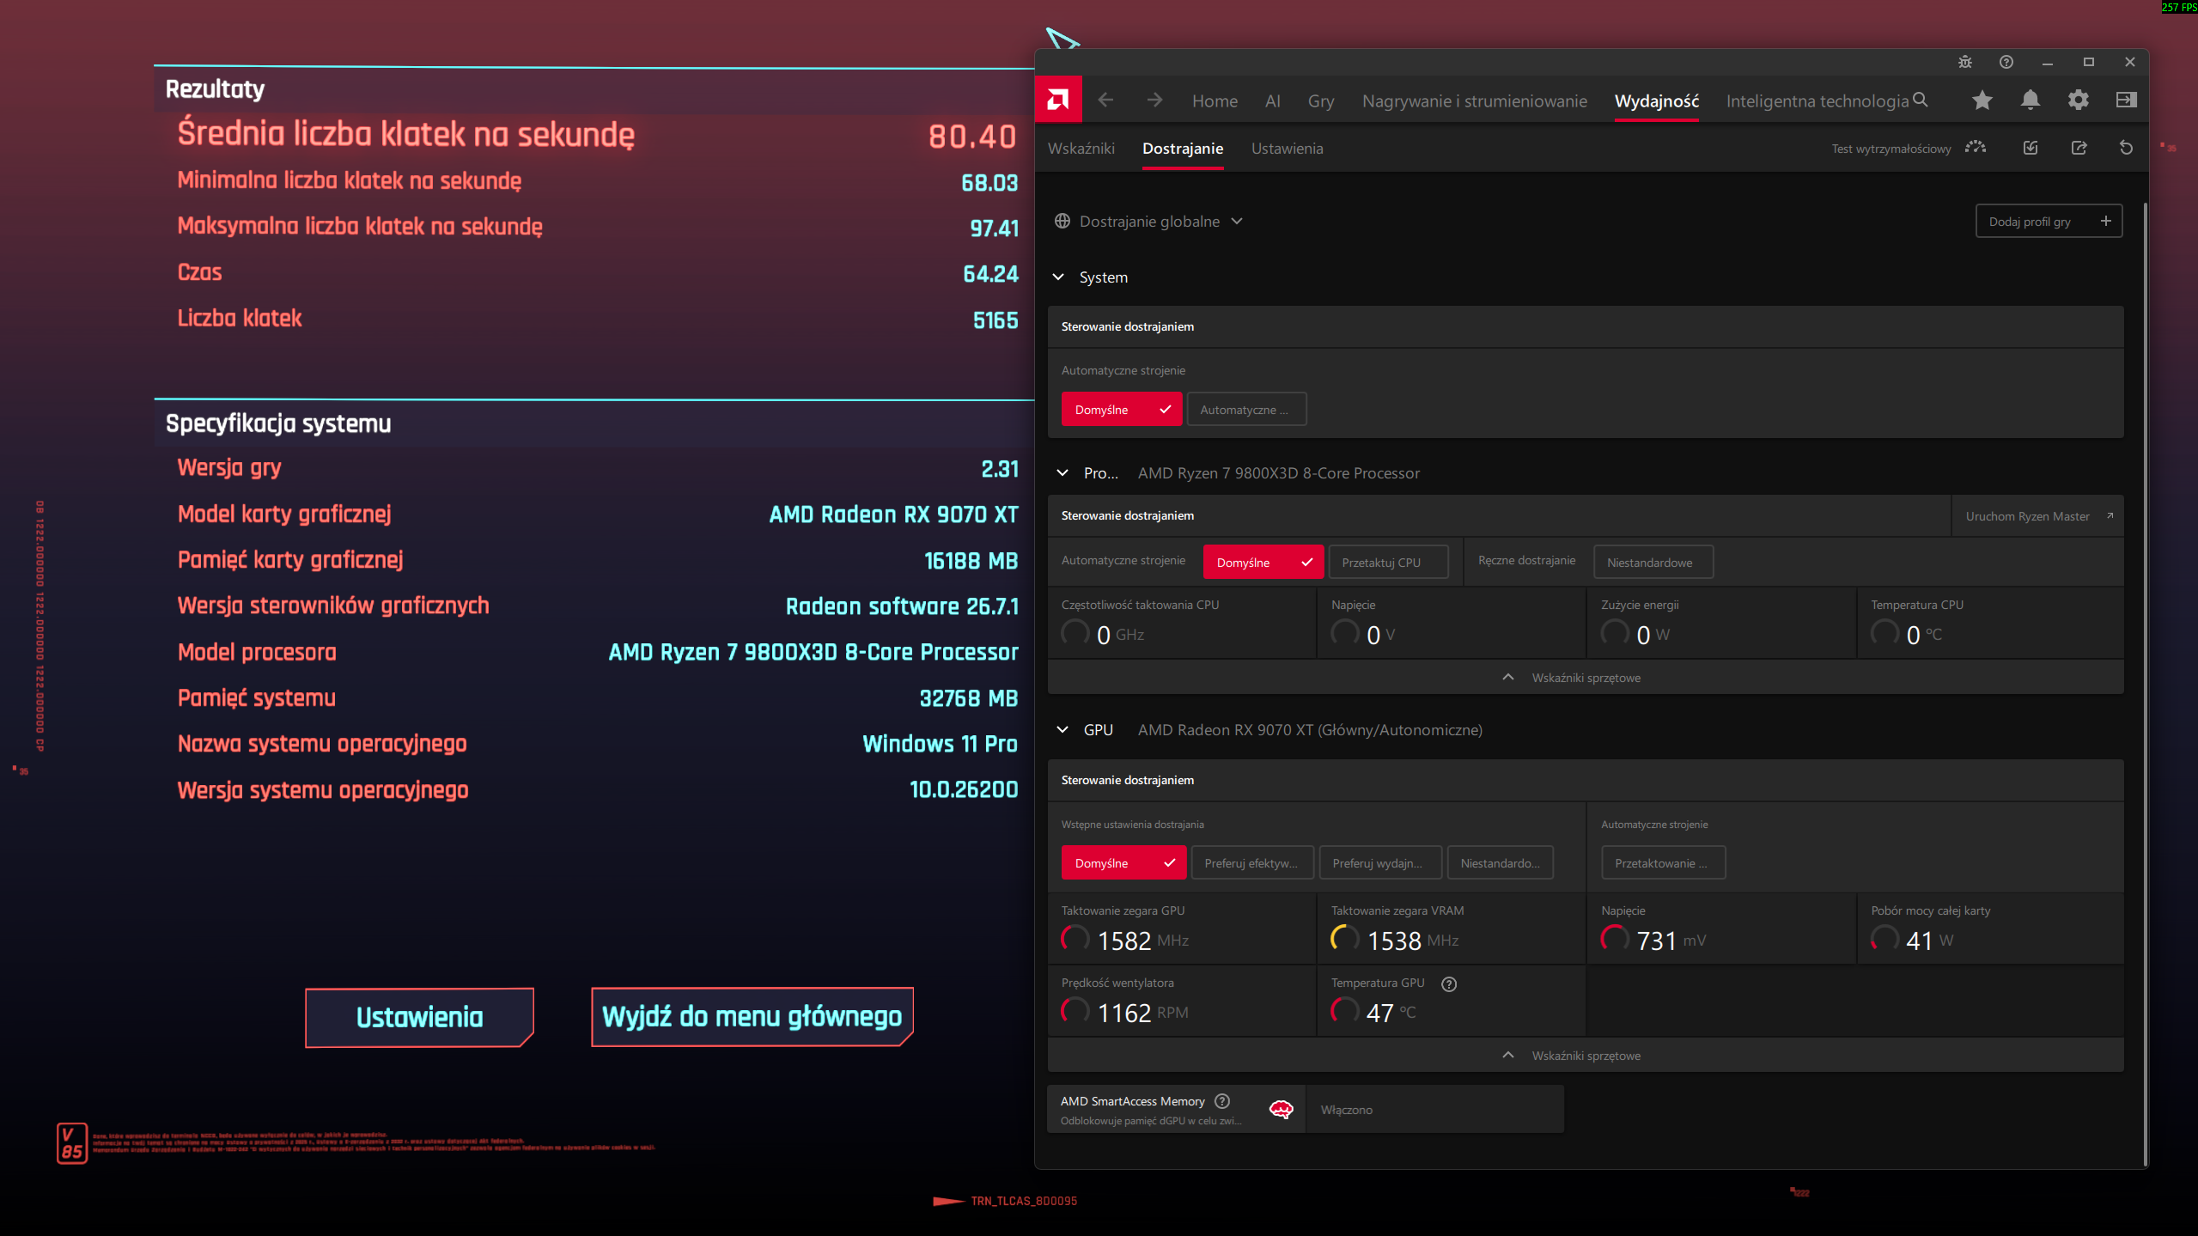Image resolution: width=2198 pixels, height=1236 pixels.
Task: Click Radeon software 26.7.1 in game specs
Action: tap(902, 606)
